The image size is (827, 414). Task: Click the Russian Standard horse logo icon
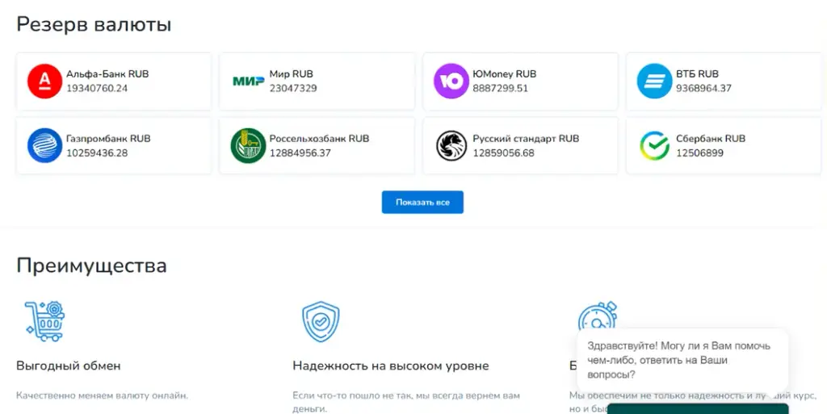[x=451, y=146]
